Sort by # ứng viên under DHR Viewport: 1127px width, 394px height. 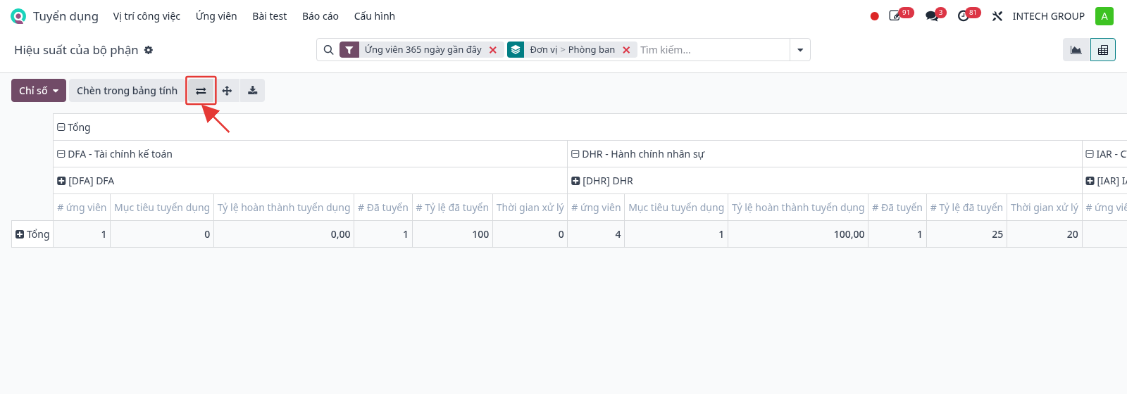[596, 208]
